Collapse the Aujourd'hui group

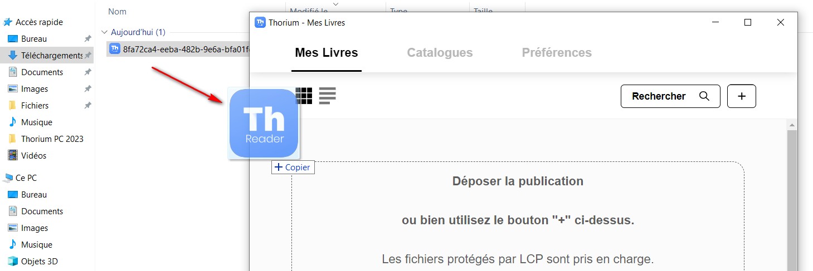click(104, 32)
